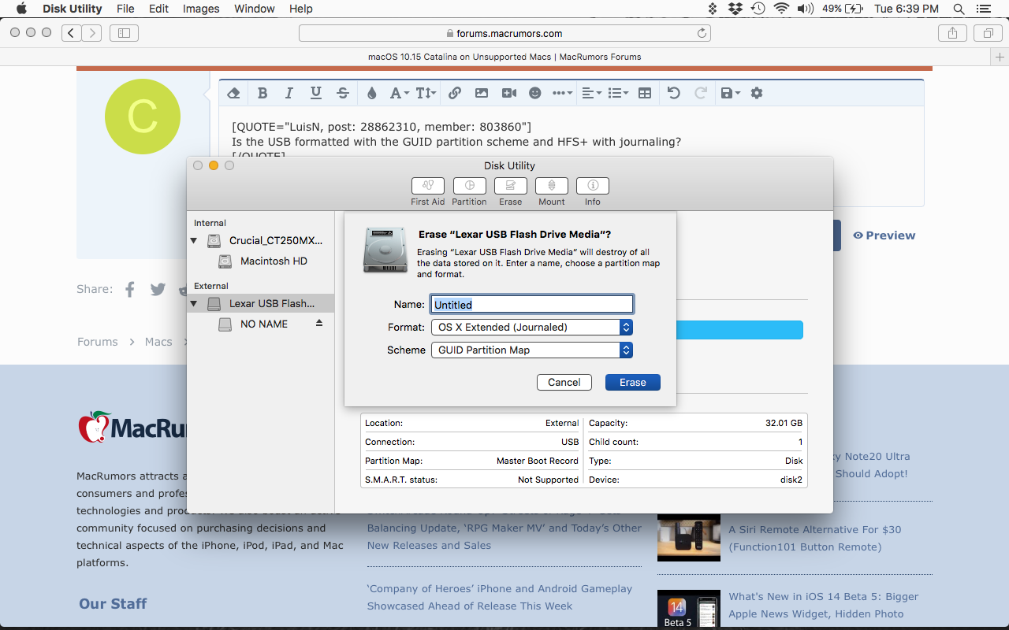Collapse the Lexar USB Flash disk tree
The height and width of the screenshot is (630, 1009).
point(194,303)
